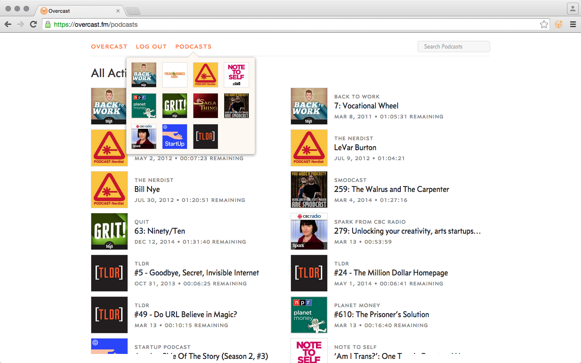Click the Overcast extension icon in toolbar

[559, 25]
